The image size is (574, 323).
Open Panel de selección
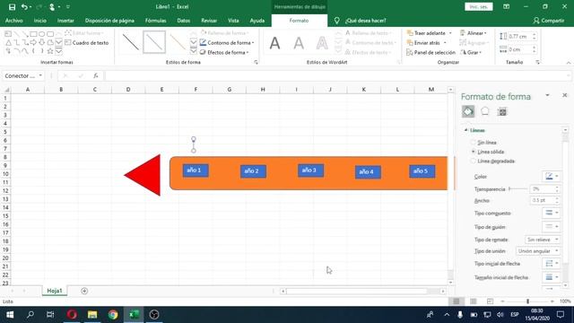430,52
